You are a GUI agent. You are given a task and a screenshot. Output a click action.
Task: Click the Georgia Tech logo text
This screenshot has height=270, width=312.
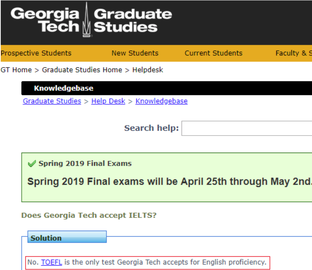[45, 20]
